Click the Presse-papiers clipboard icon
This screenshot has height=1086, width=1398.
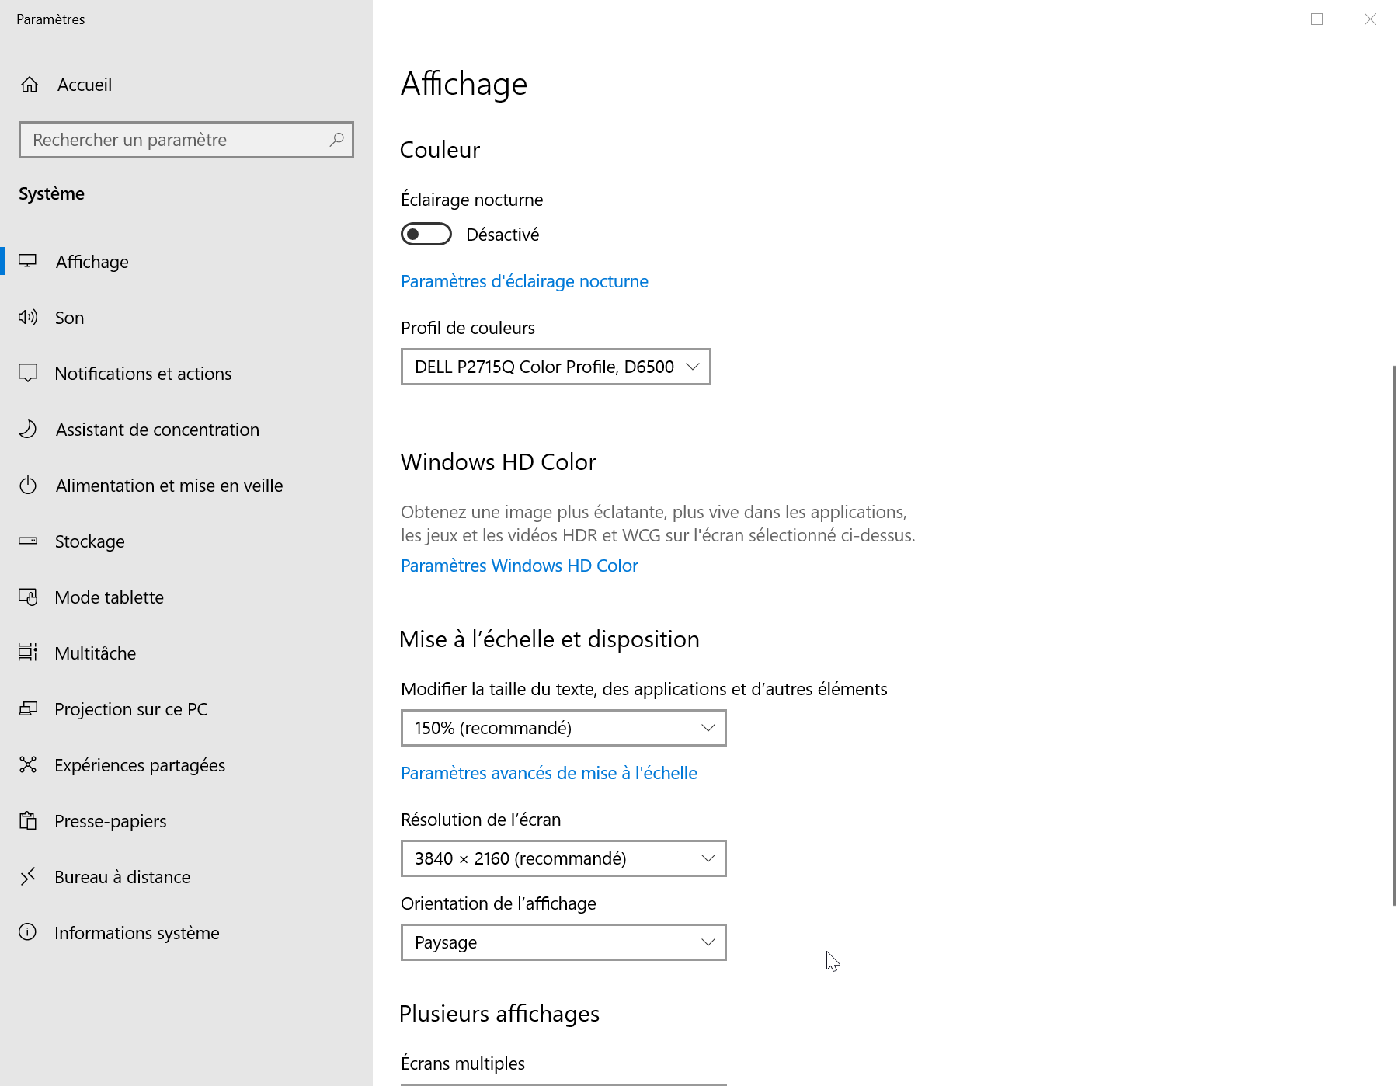click(x=28, y=820)
